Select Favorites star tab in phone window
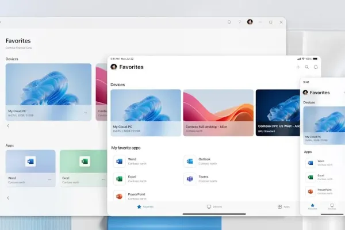 point(312,206)
